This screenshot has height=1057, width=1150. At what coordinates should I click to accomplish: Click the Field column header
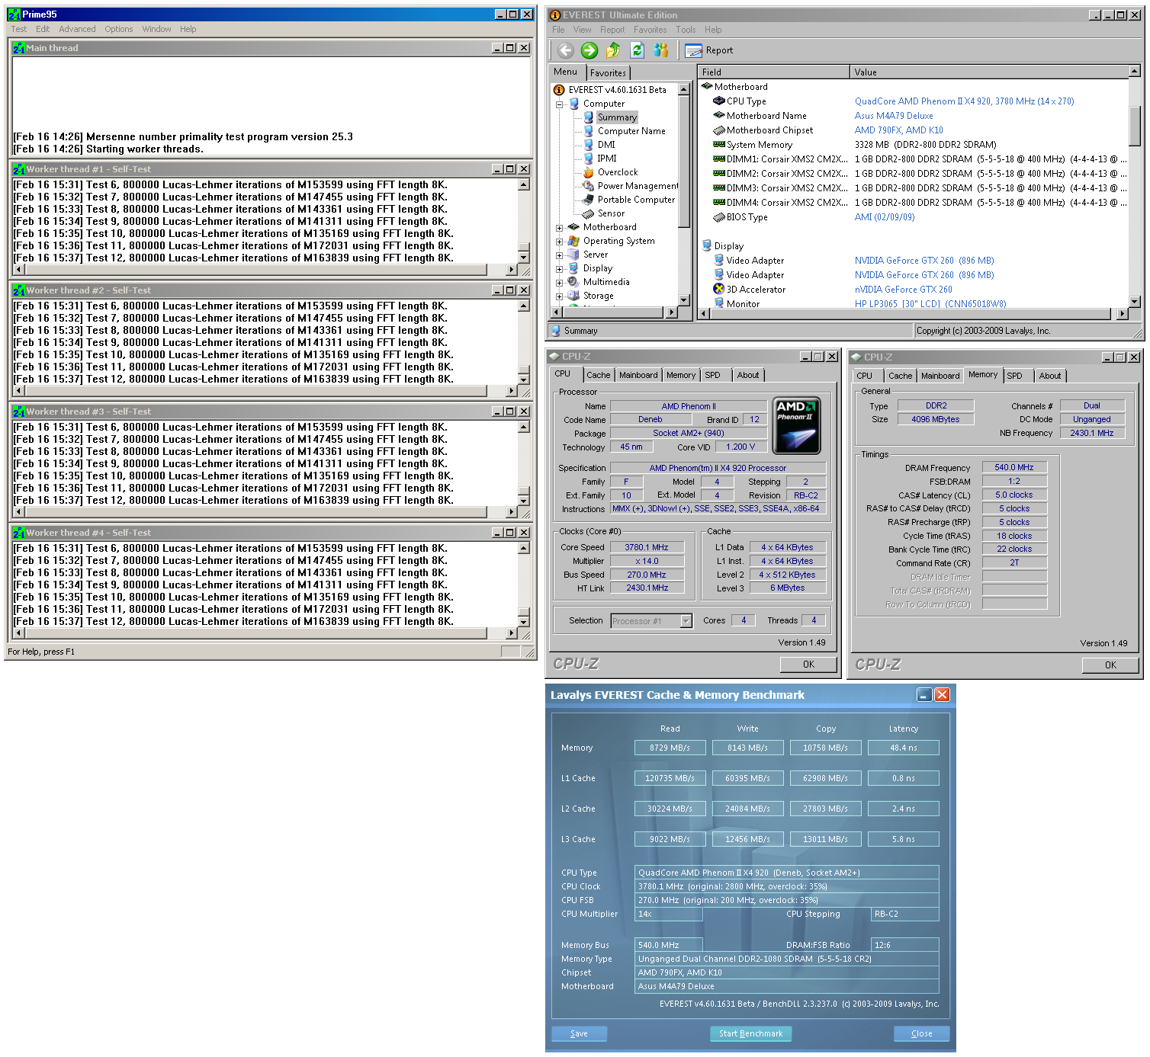773,72
